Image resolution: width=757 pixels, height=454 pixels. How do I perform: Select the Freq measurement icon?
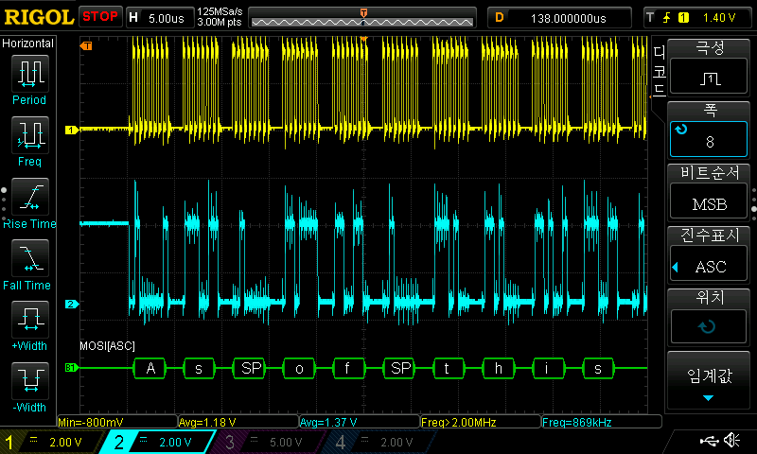[29, 136]
